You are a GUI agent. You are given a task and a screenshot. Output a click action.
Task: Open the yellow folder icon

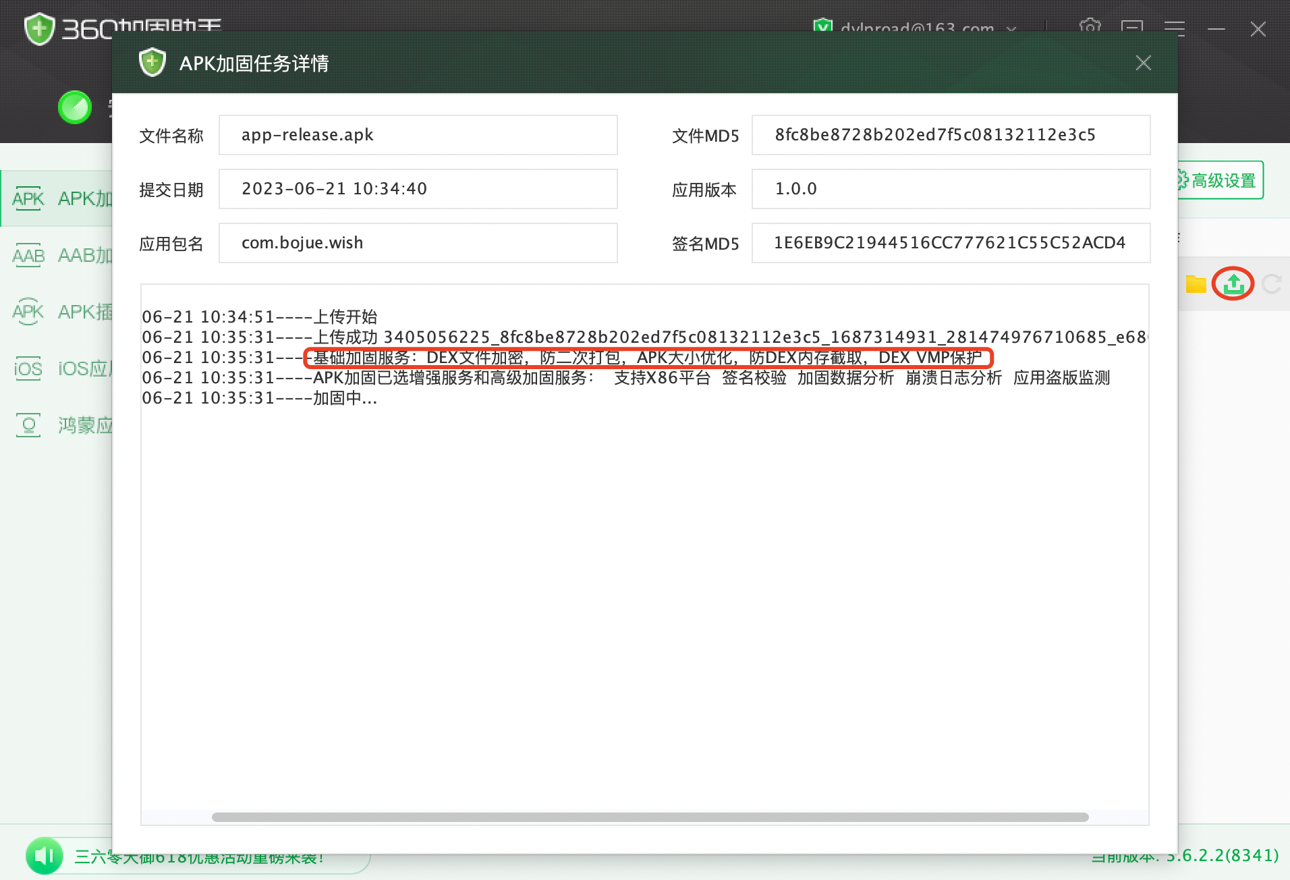[x=1196, y=284]
